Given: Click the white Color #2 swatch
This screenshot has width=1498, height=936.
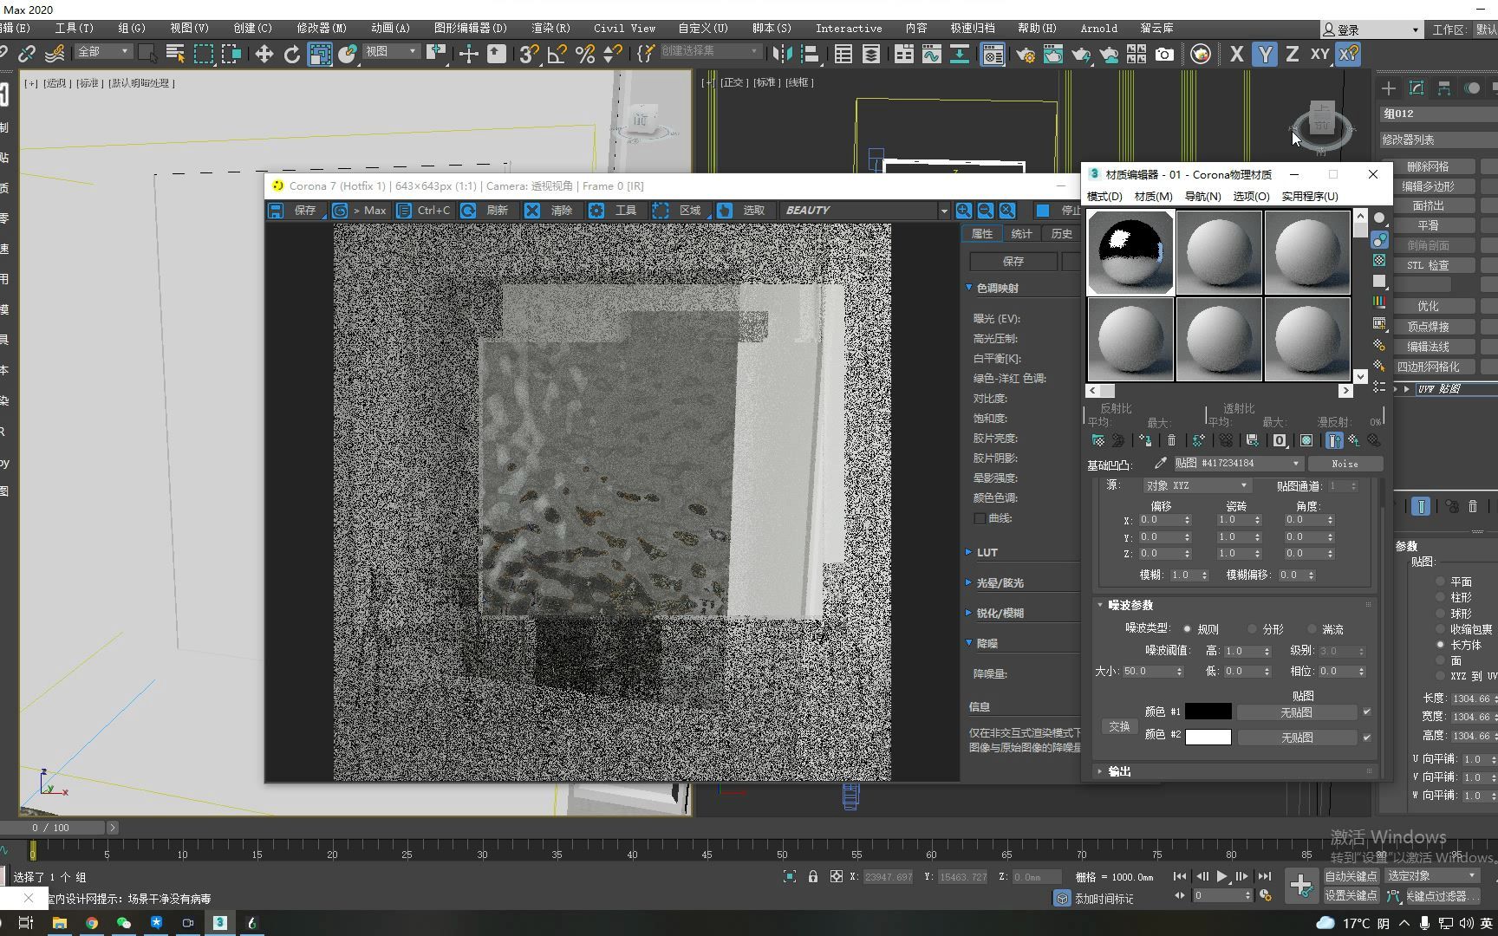Looking at the screenshot, I should pos(1208,737).
